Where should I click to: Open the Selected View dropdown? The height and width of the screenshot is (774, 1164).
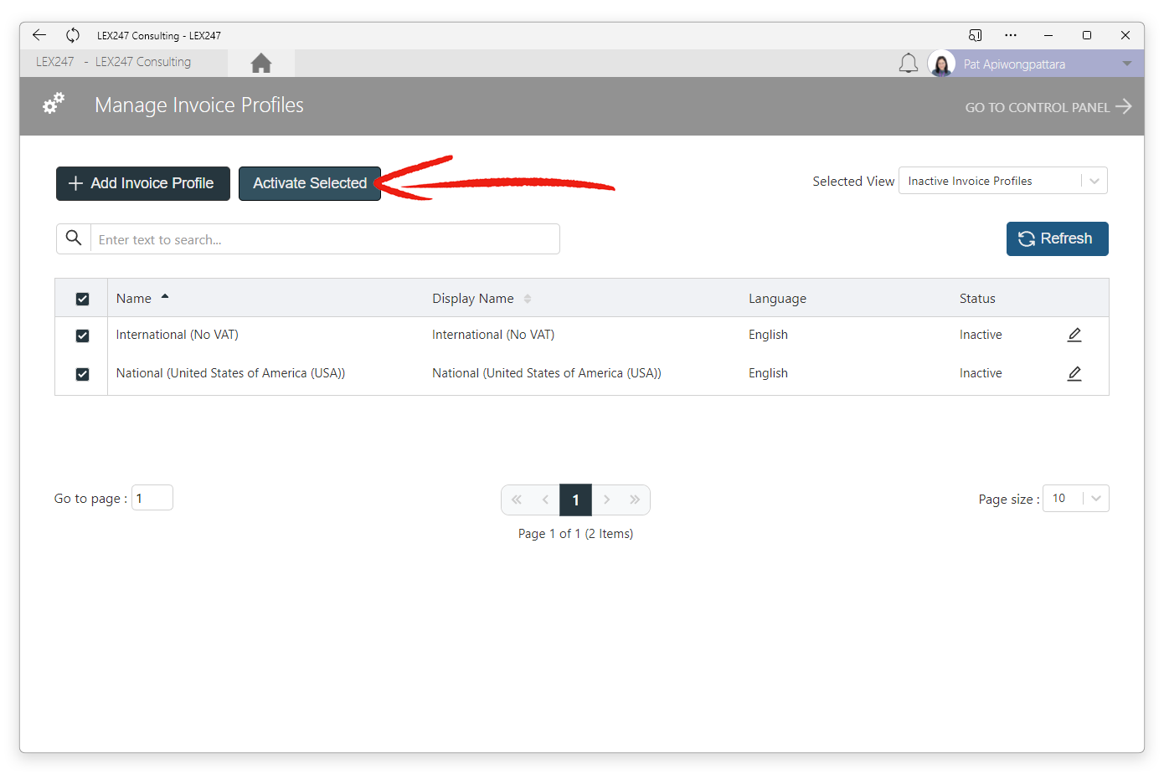pos(1002,181)
